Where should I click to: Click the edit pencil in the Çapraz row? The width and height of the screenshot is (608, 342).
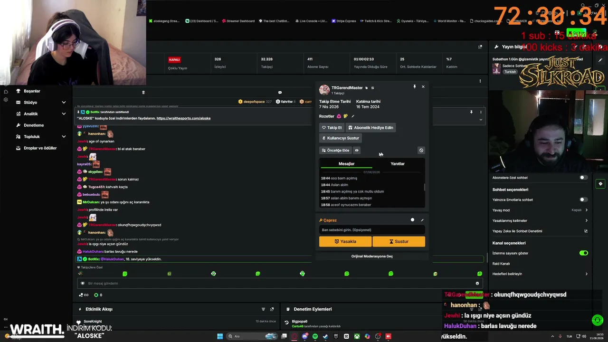[422, 220]
